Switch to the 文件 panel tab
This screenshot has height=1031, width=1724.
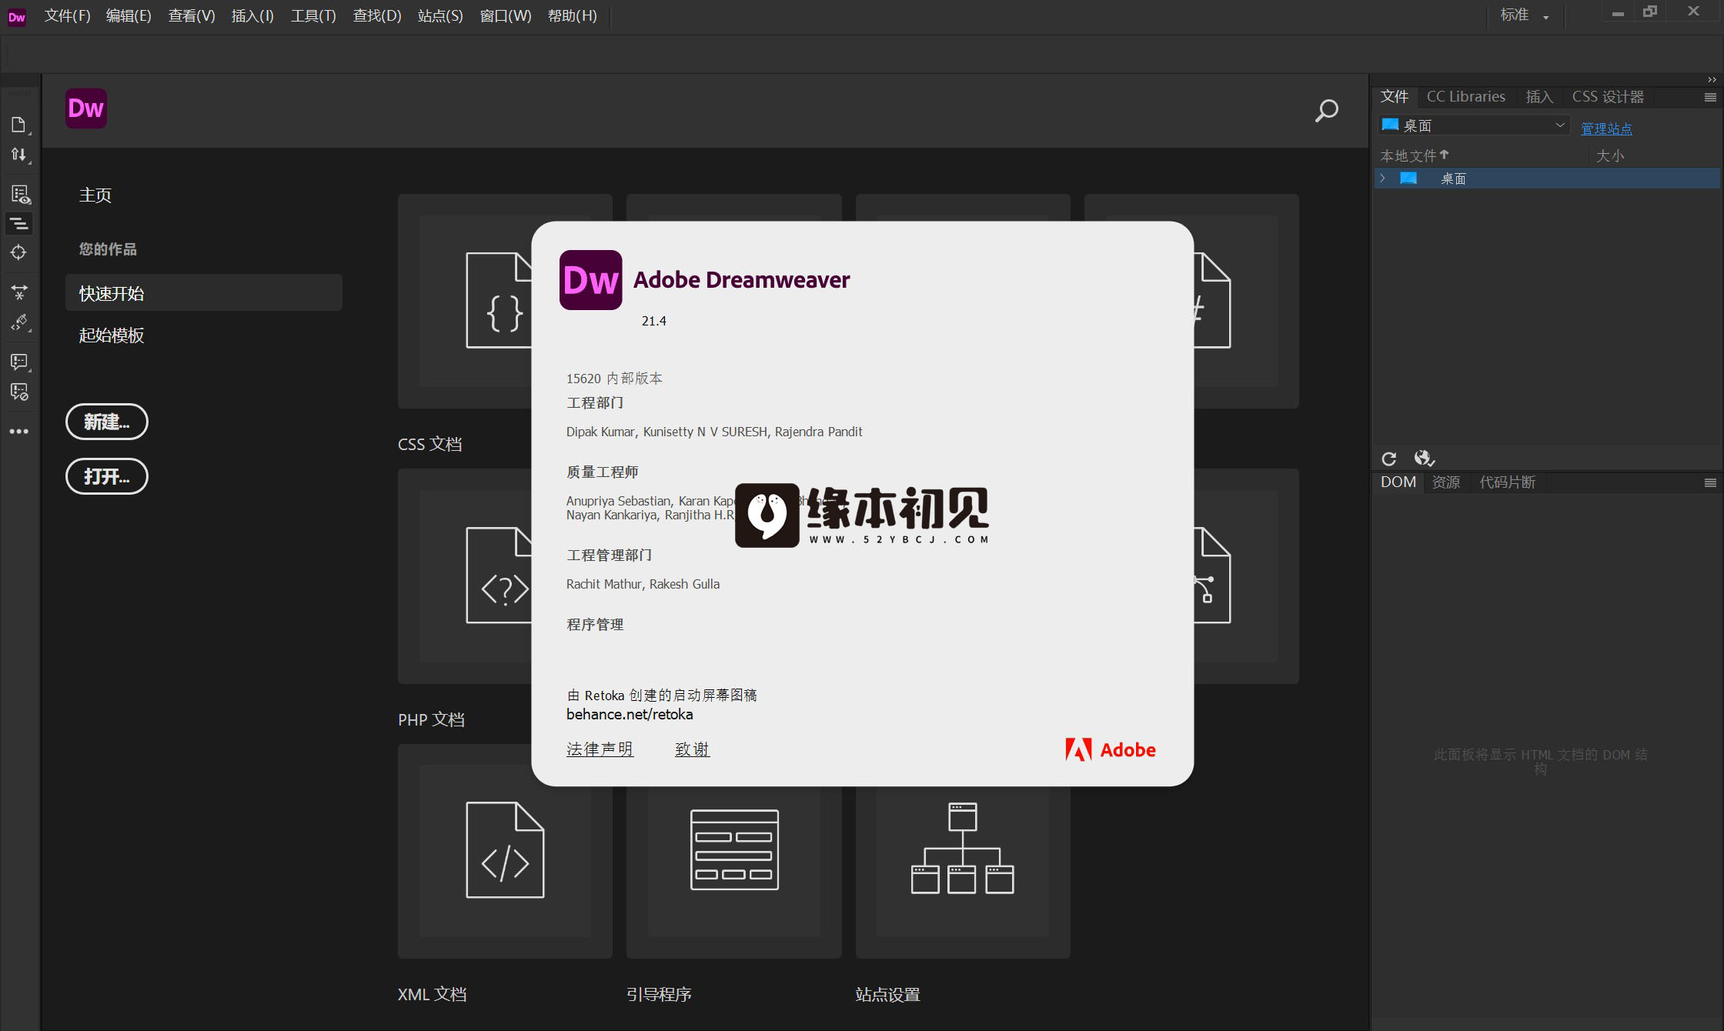tap(1394, 96)
